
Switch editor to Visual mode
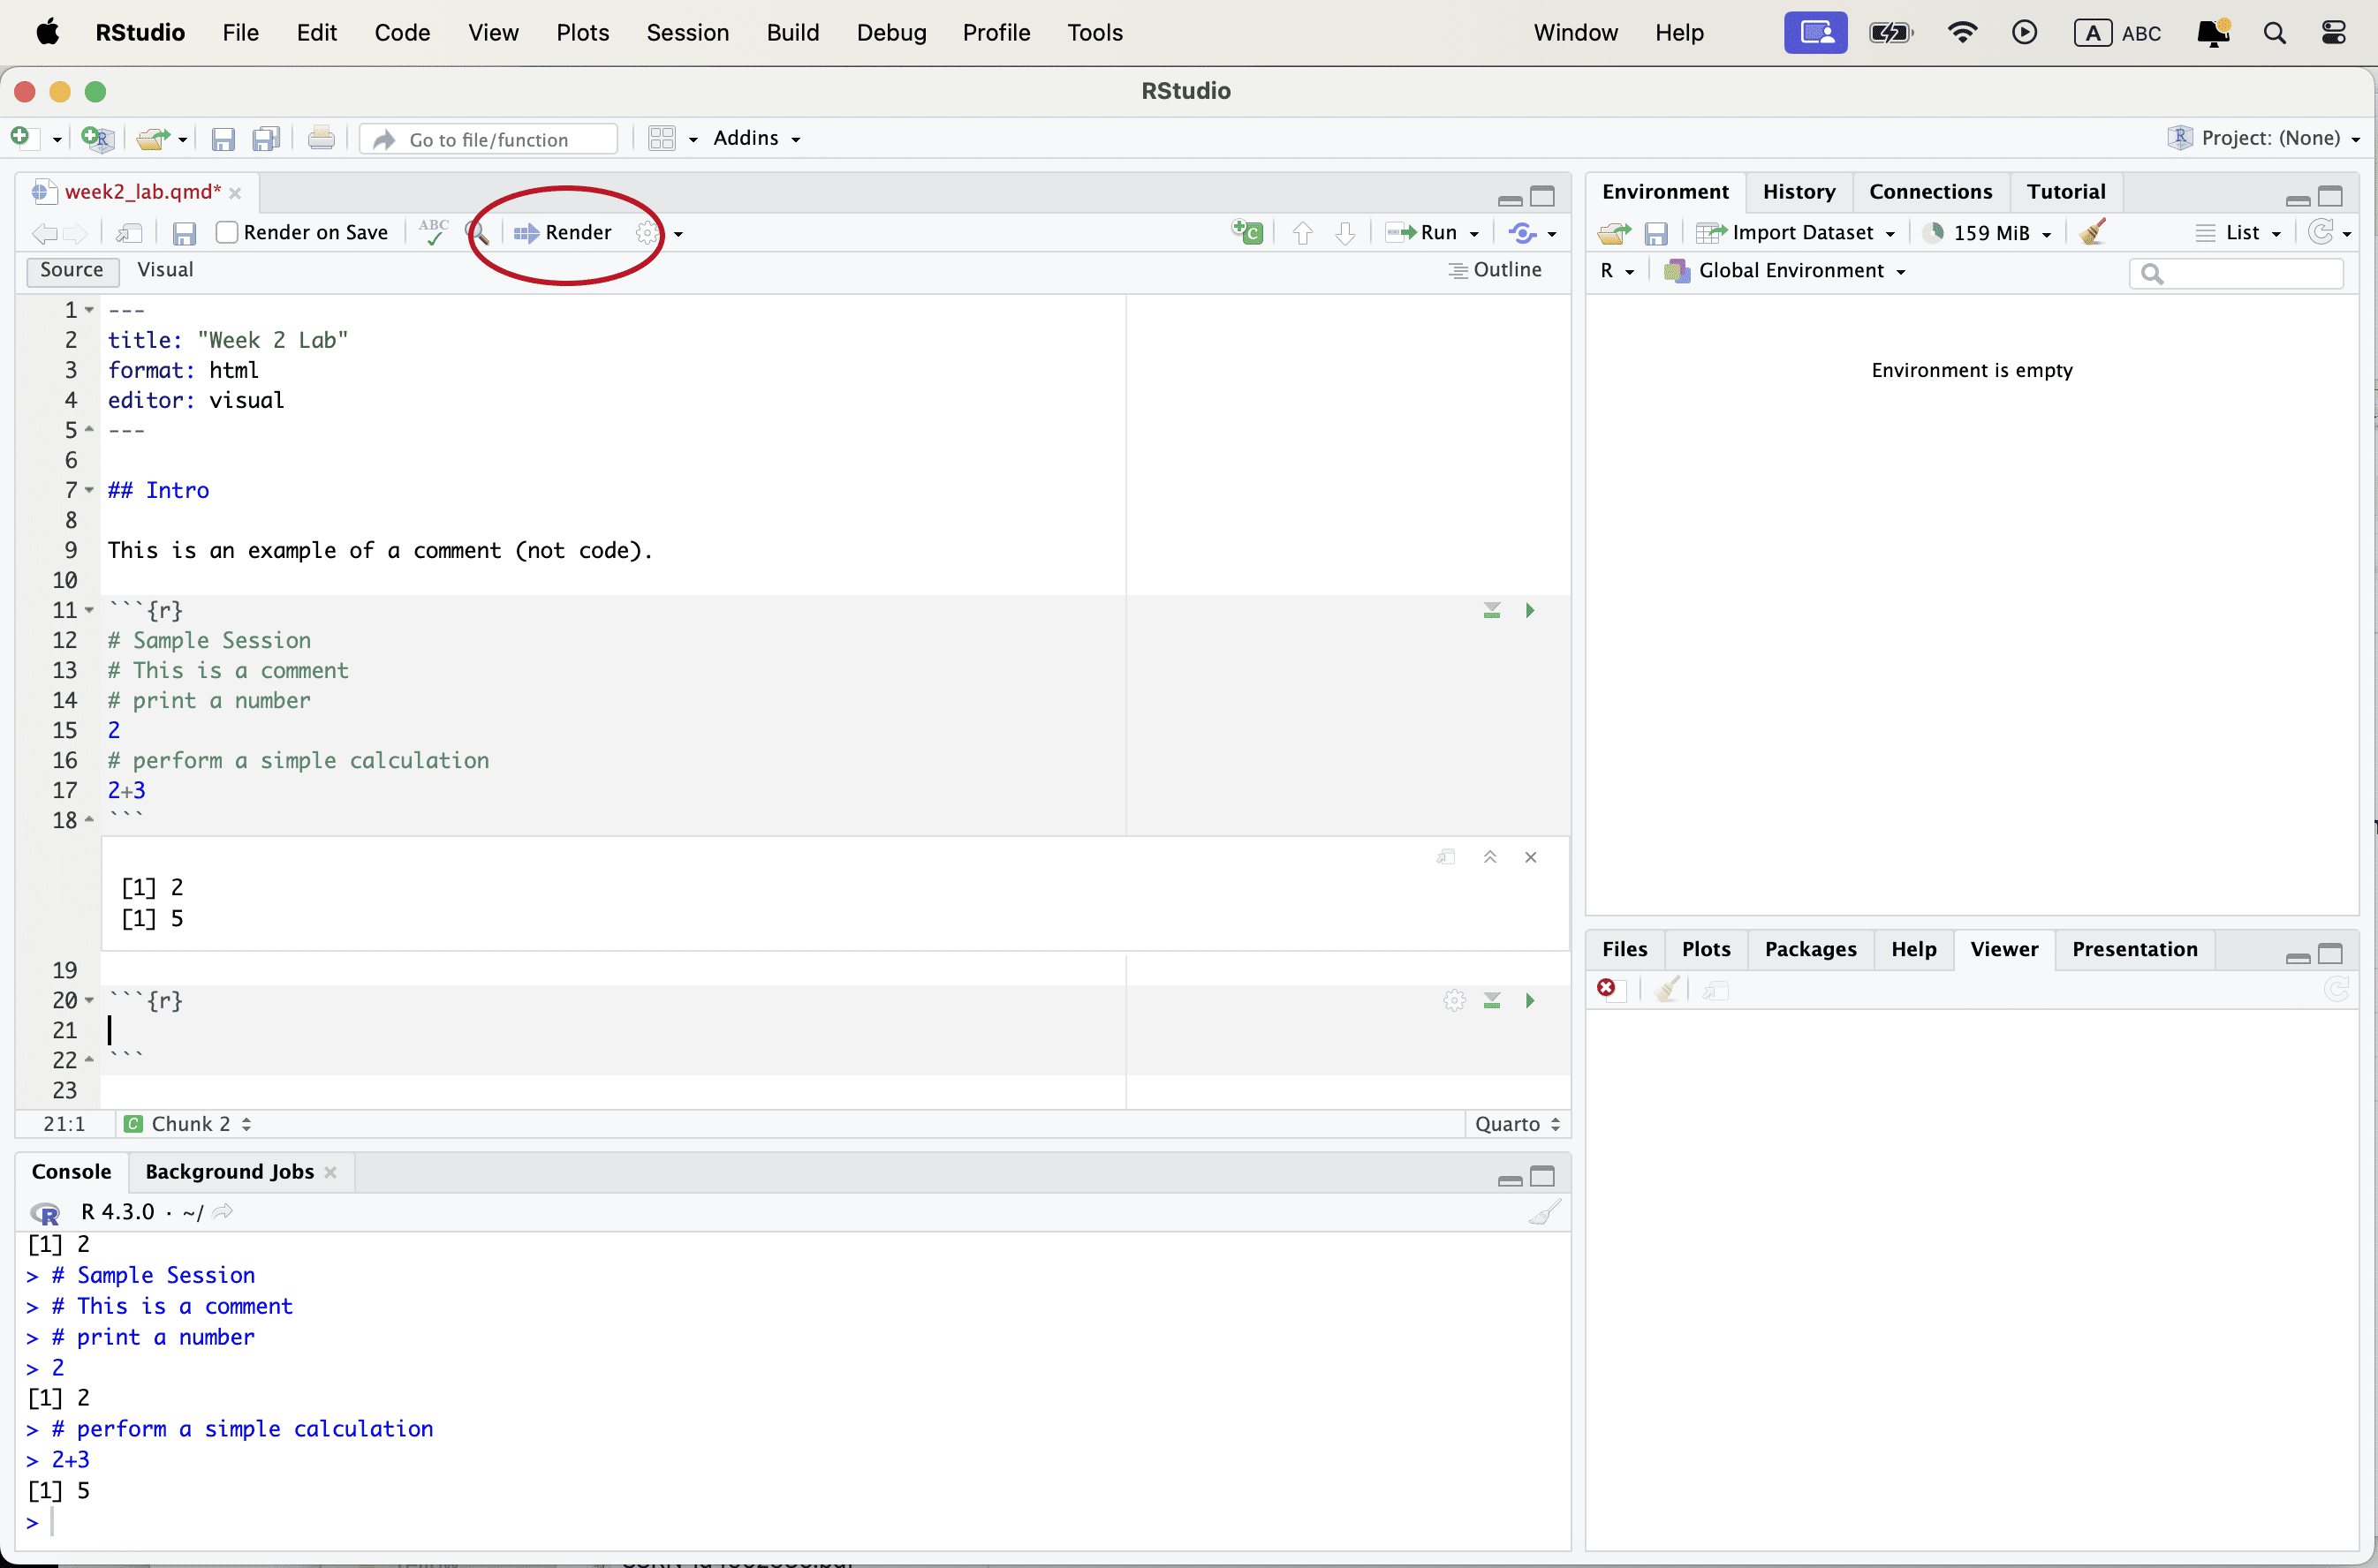click(165, 270)
